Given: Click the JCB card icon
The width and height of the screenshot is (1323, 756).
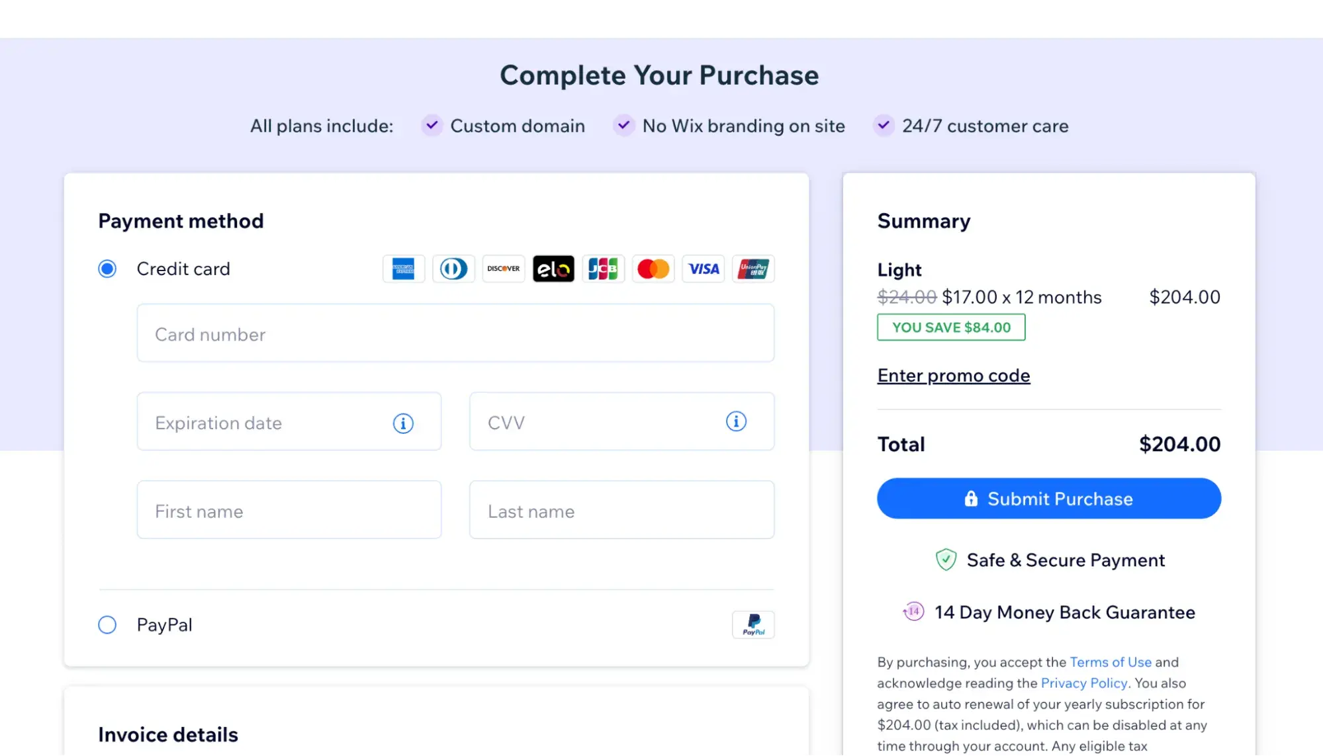Looking at the screenshot, I should (604, 269).
